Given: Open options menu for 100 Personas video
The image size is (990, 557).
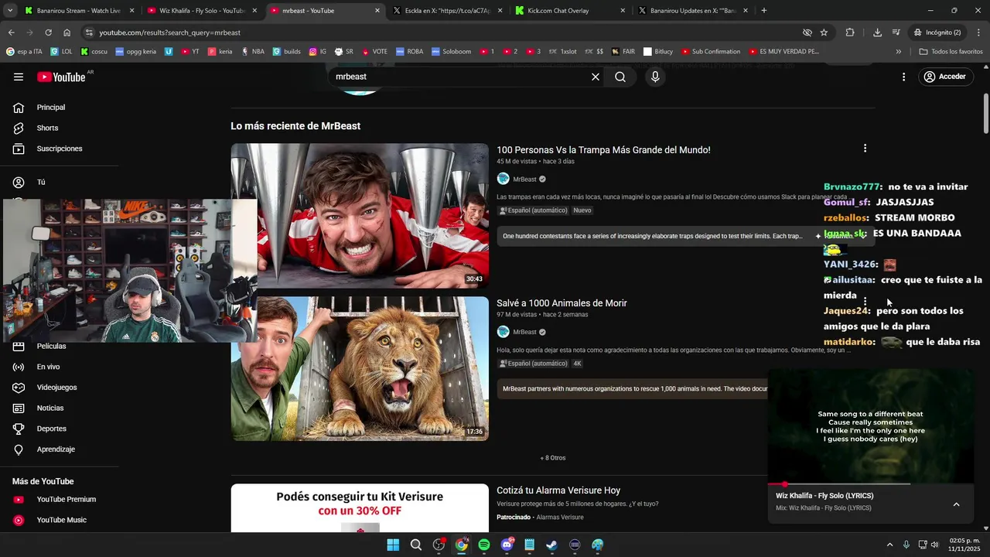Looking at the screenshot, I should 865,149.
